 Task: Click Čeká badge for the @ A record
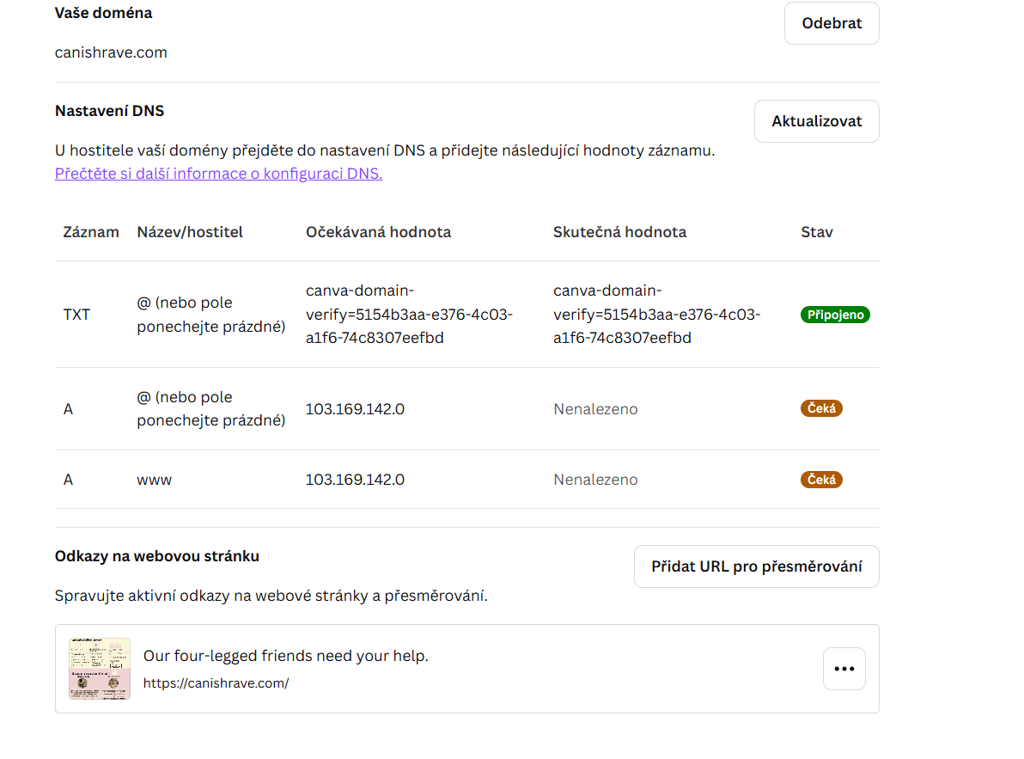(821, 409)
